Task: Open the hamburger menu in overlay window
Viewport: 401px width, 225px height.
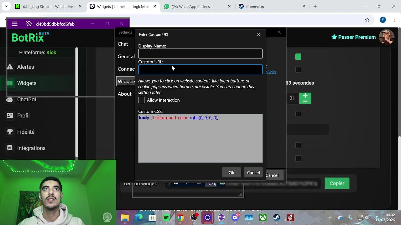Action: point(14,24)
